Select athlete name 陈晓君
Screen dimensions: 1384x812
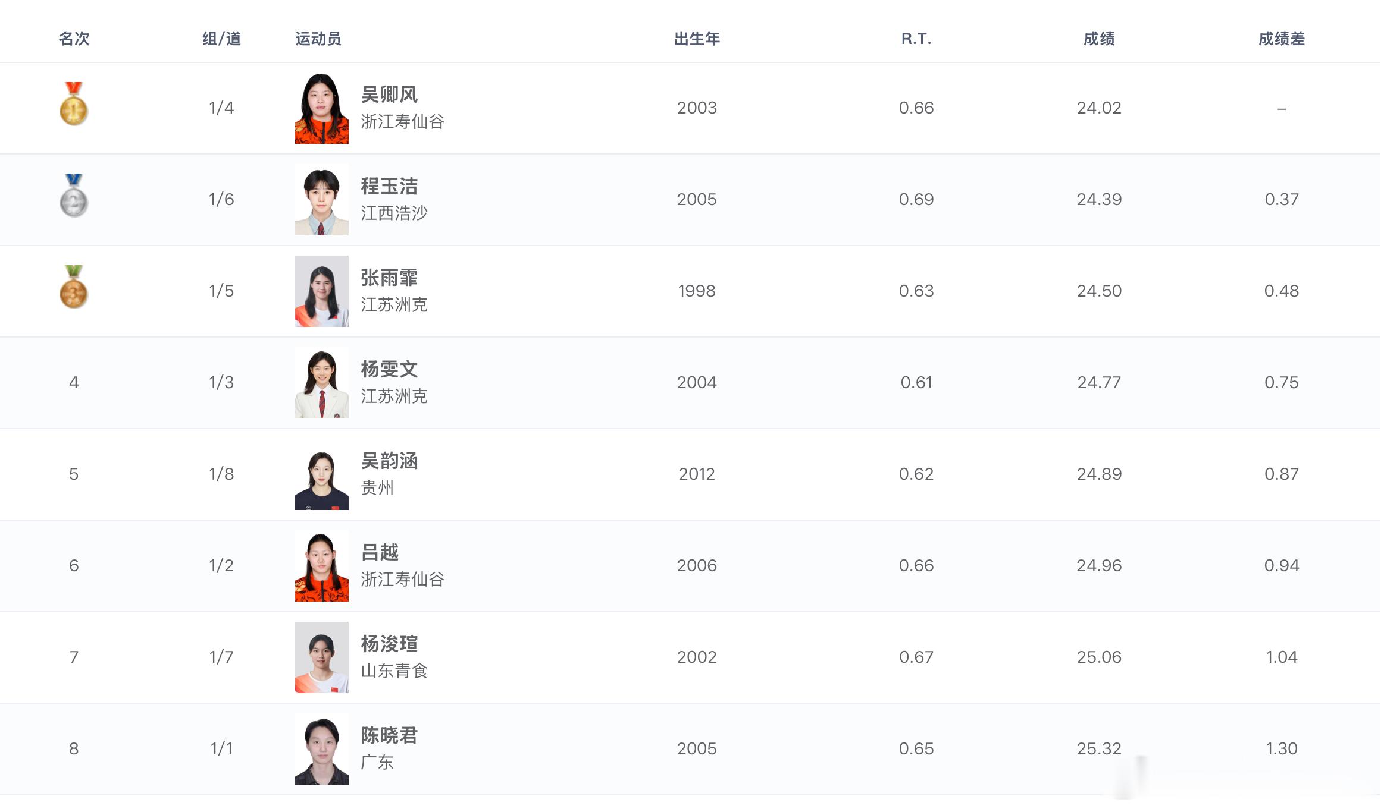389,735
